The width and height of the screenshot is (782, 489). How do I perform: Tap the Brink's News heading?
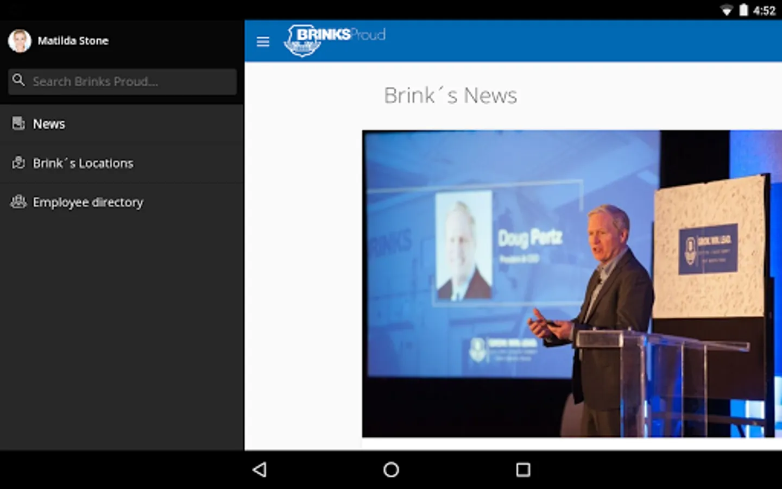[x=450, y=96]
